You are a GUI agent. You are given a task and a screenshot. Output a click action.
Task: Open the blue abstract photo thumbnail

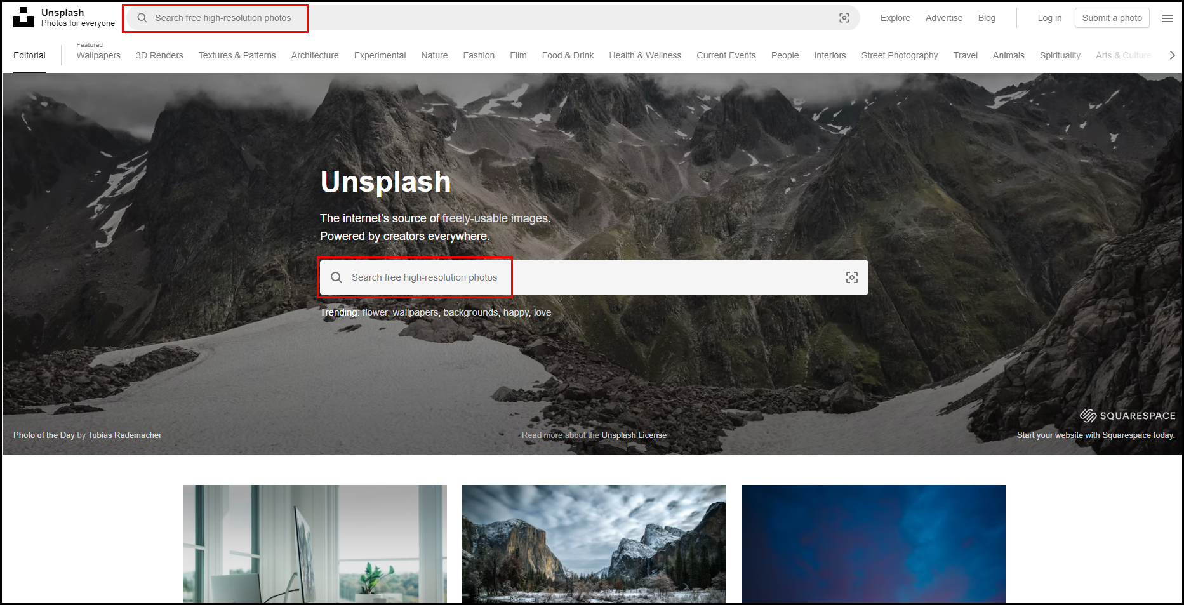[x=874, y=544]
